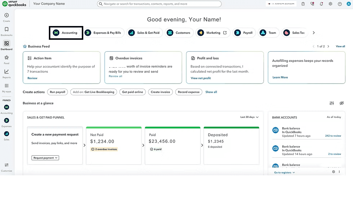This screenshot has height=197, width=353.
Task: Open the Deposited funnel card
Action: [231, 146]
